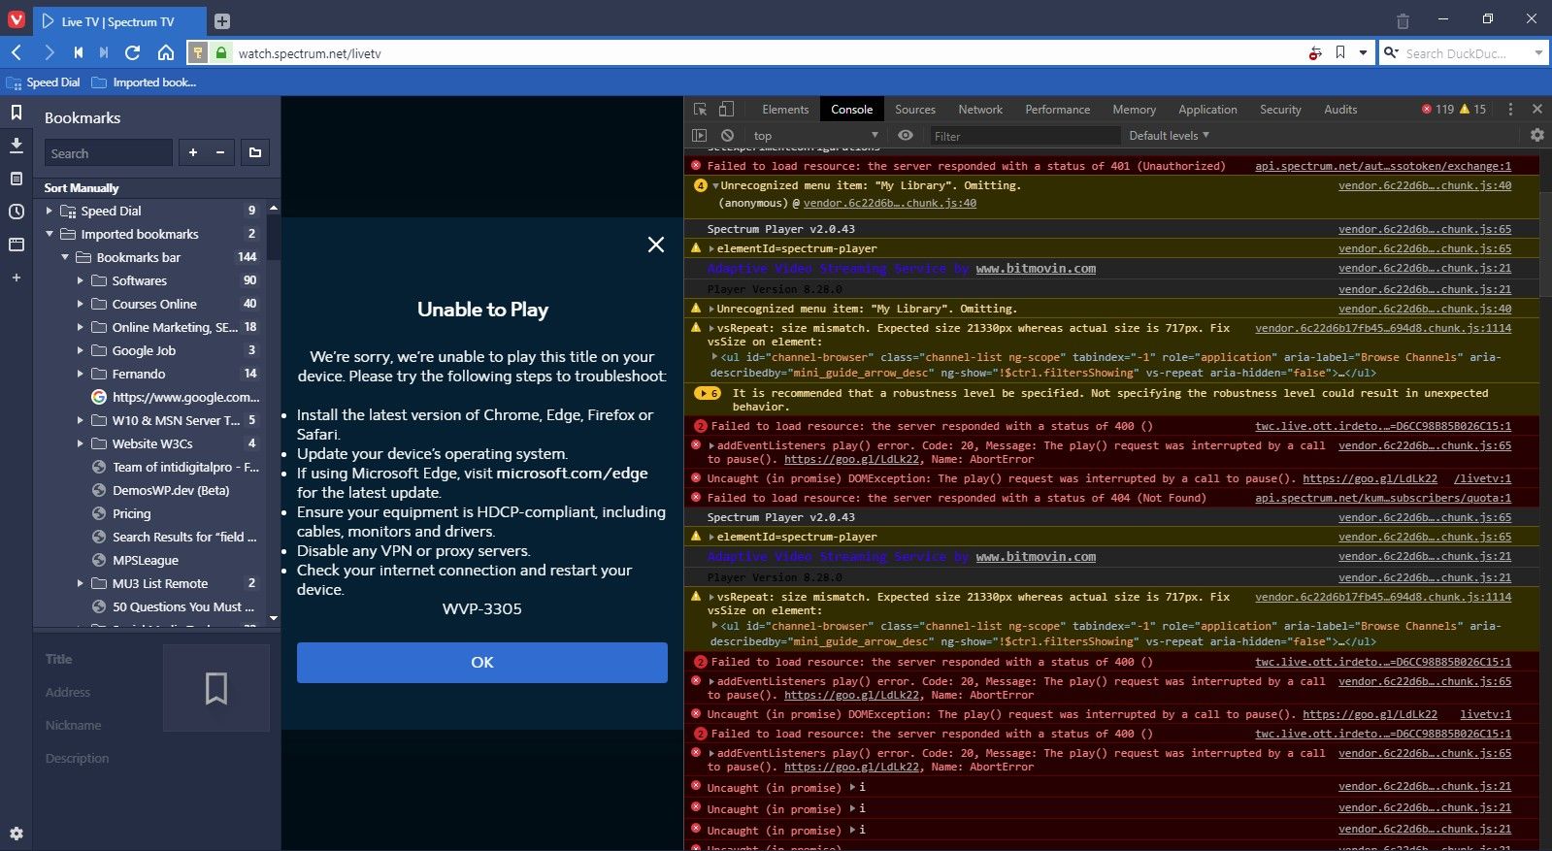
Task: Open the History side panel icon
Action: (17, 212)
